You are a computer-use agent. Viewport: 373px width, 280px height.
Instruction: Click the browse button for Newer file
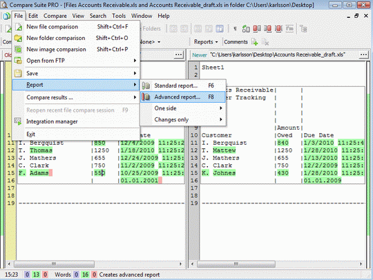pos(363,55)
